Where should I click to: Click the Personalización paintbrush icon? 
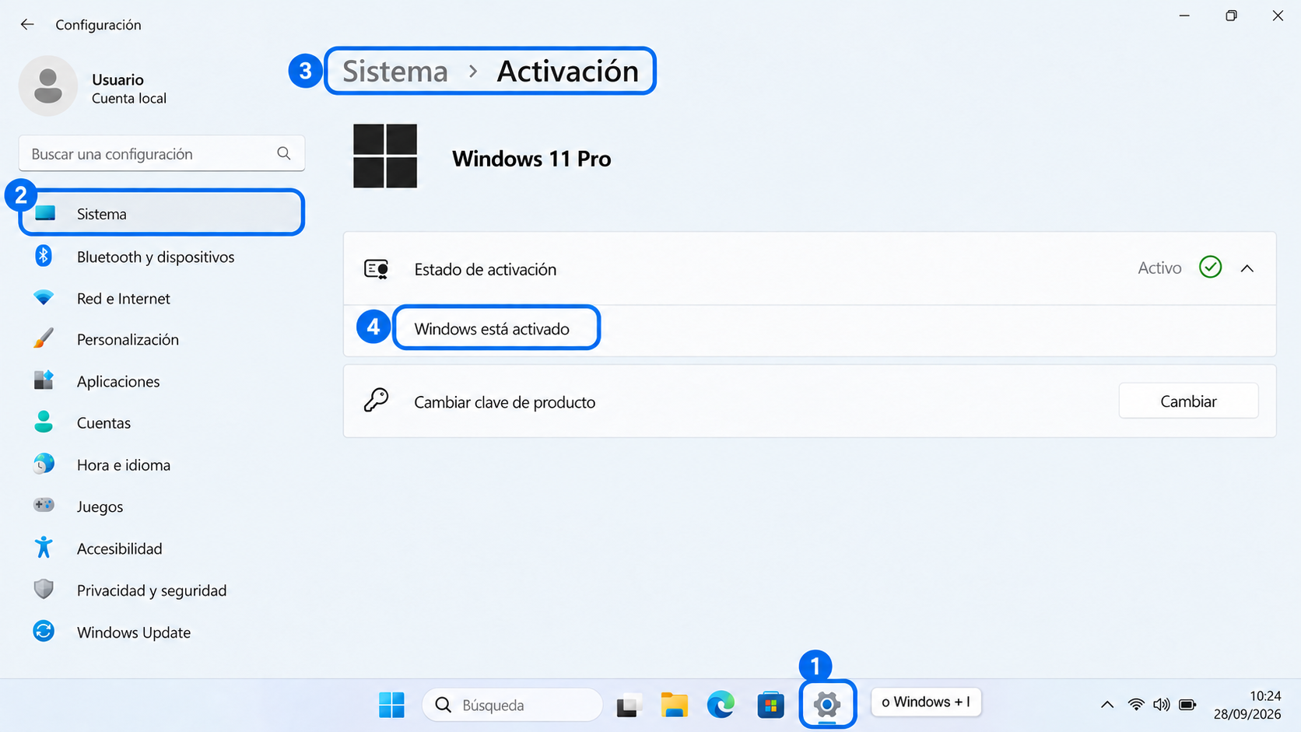pos(44,339)
